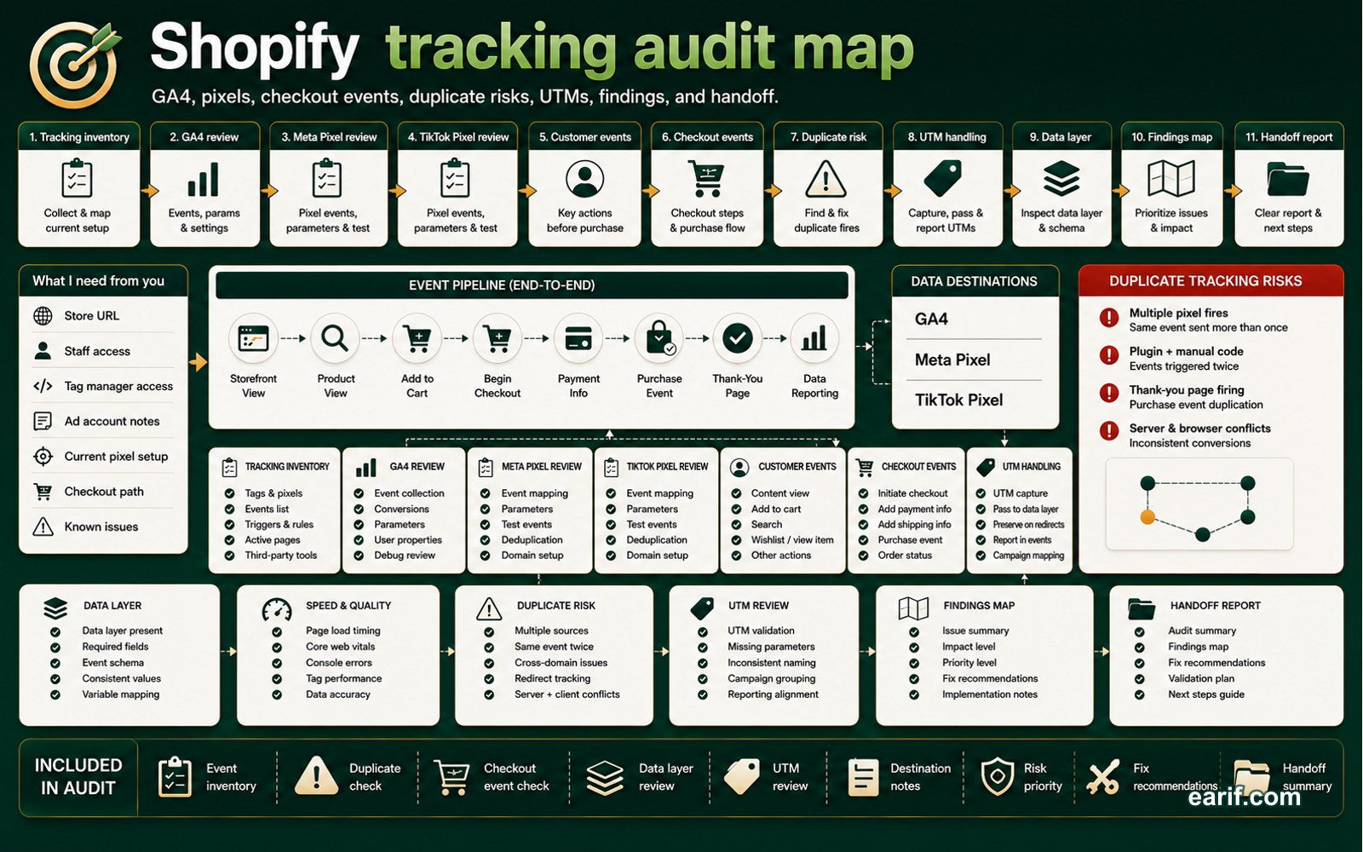Click the check beside Event collection
Viewport: 1363px width, 852px height.
[359, 493]
